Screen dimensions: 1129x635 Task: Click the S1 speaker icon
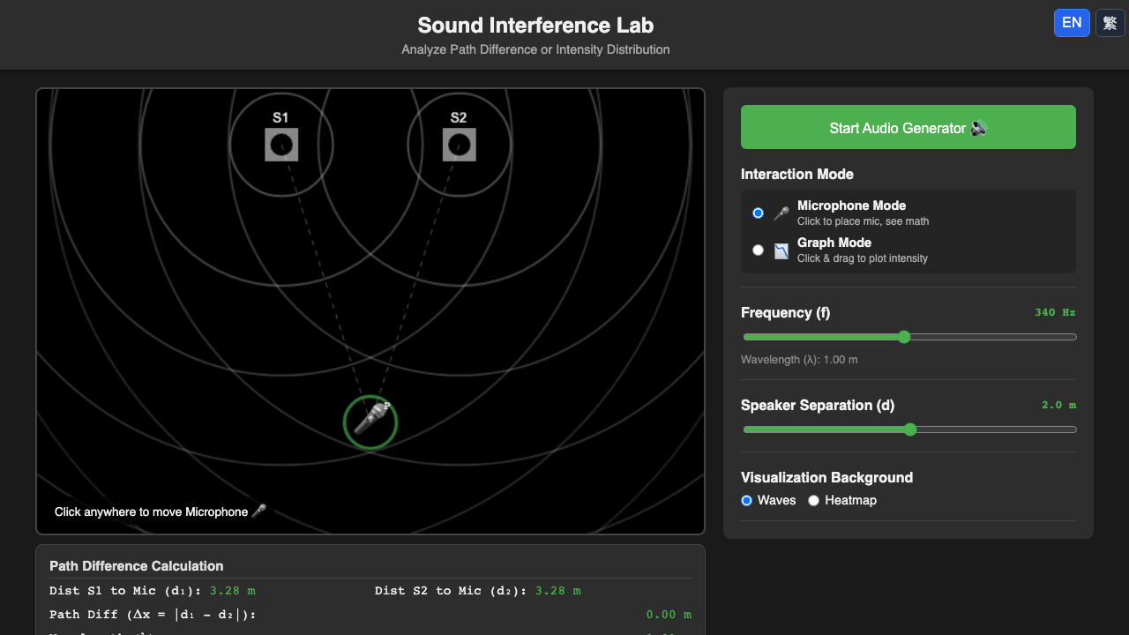(281, 145)
